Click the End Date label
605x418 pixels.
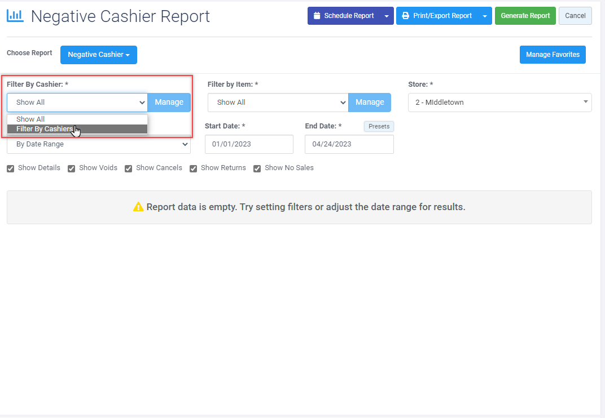(x=323, y=126)
